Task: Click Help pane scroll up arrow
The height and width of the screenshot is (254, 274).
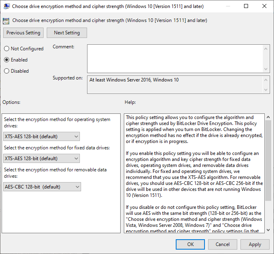Action: [x=268, y=117]
